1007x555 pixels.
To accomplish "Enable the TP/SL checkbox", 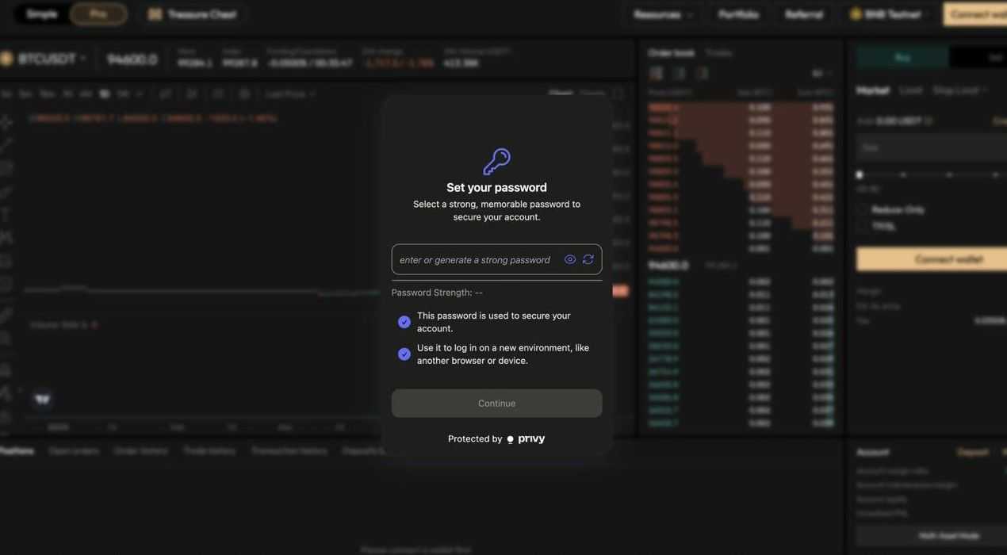I will pos(862,226).
